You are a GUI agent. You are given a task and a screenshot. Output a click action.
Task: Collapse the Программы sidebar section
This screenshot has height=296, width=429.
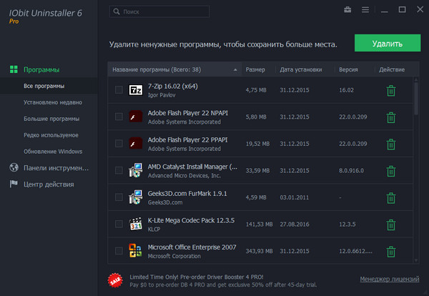coord(41,70)
